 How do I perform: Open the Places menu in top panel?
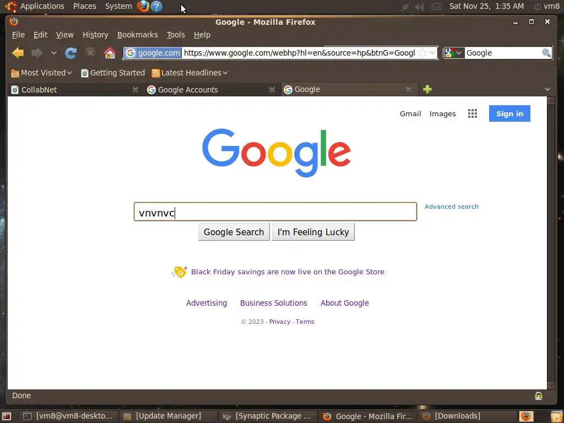click(x=84, y=6)
